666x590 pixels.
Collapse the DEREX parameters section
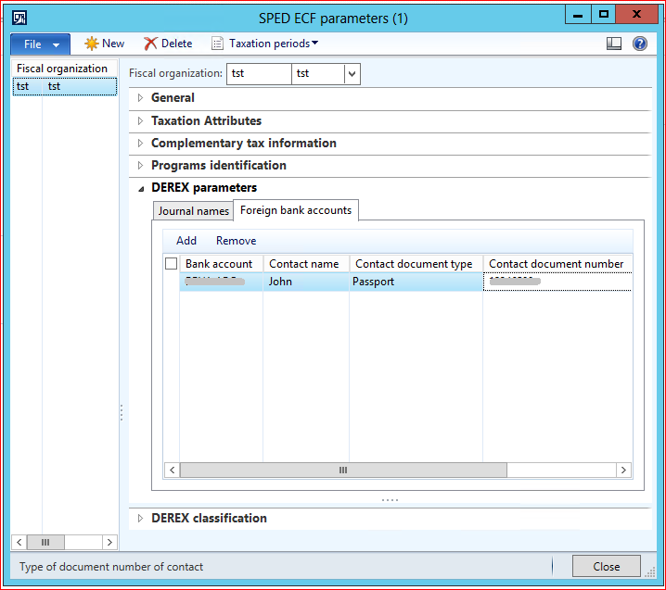pos(141,189)
